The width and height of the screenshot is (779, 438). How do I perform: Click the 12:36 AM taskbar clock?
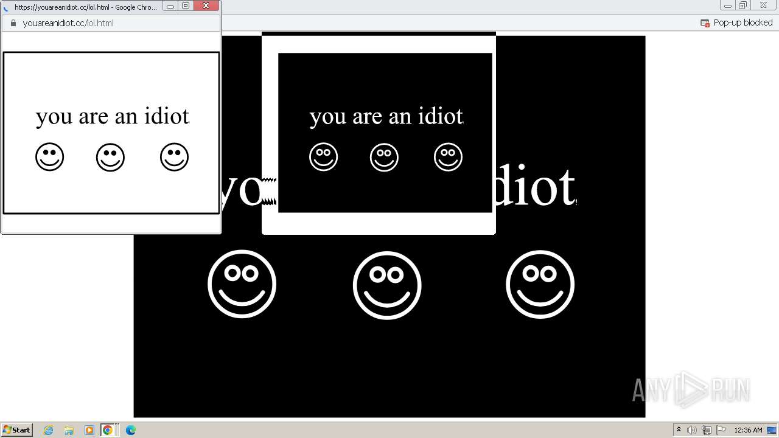pyautogui.click(x=748, y=430)
